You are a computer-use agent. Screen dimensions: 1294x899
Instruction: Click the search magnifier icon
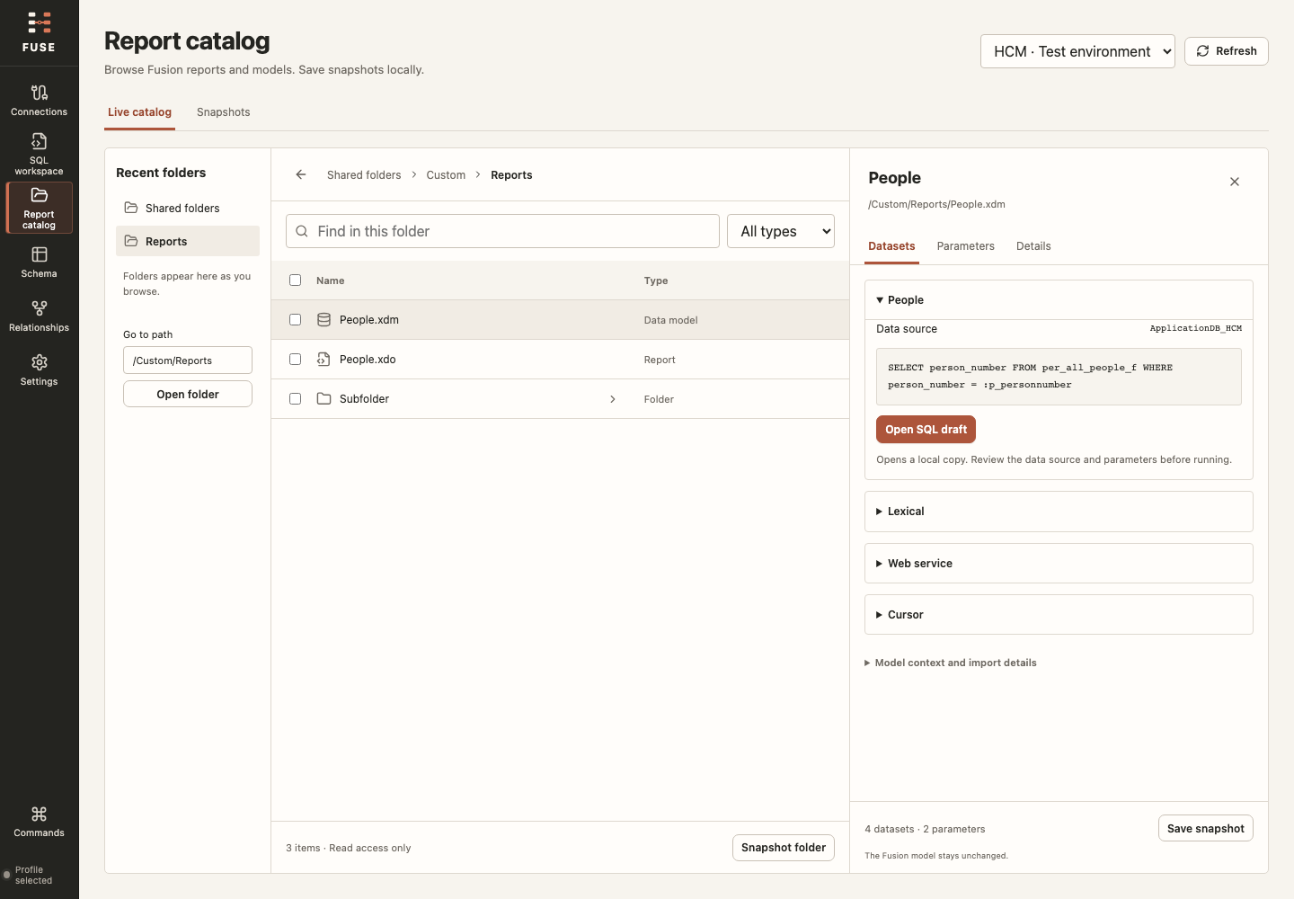click(x=302, y=231)
